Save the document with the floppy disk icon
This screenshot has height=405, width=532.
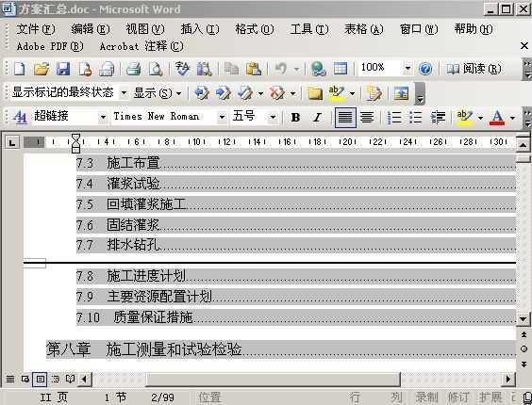tap(63, 69)
